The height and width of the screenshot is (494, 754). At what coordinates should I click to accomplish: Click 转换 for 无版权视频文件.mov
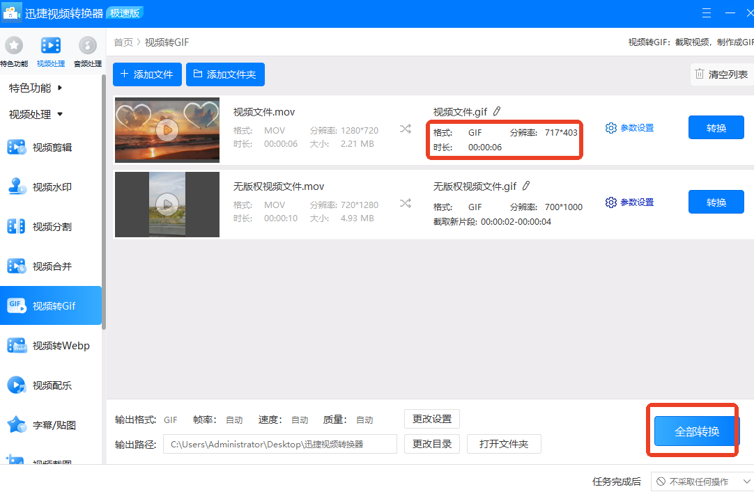[716, 202]
